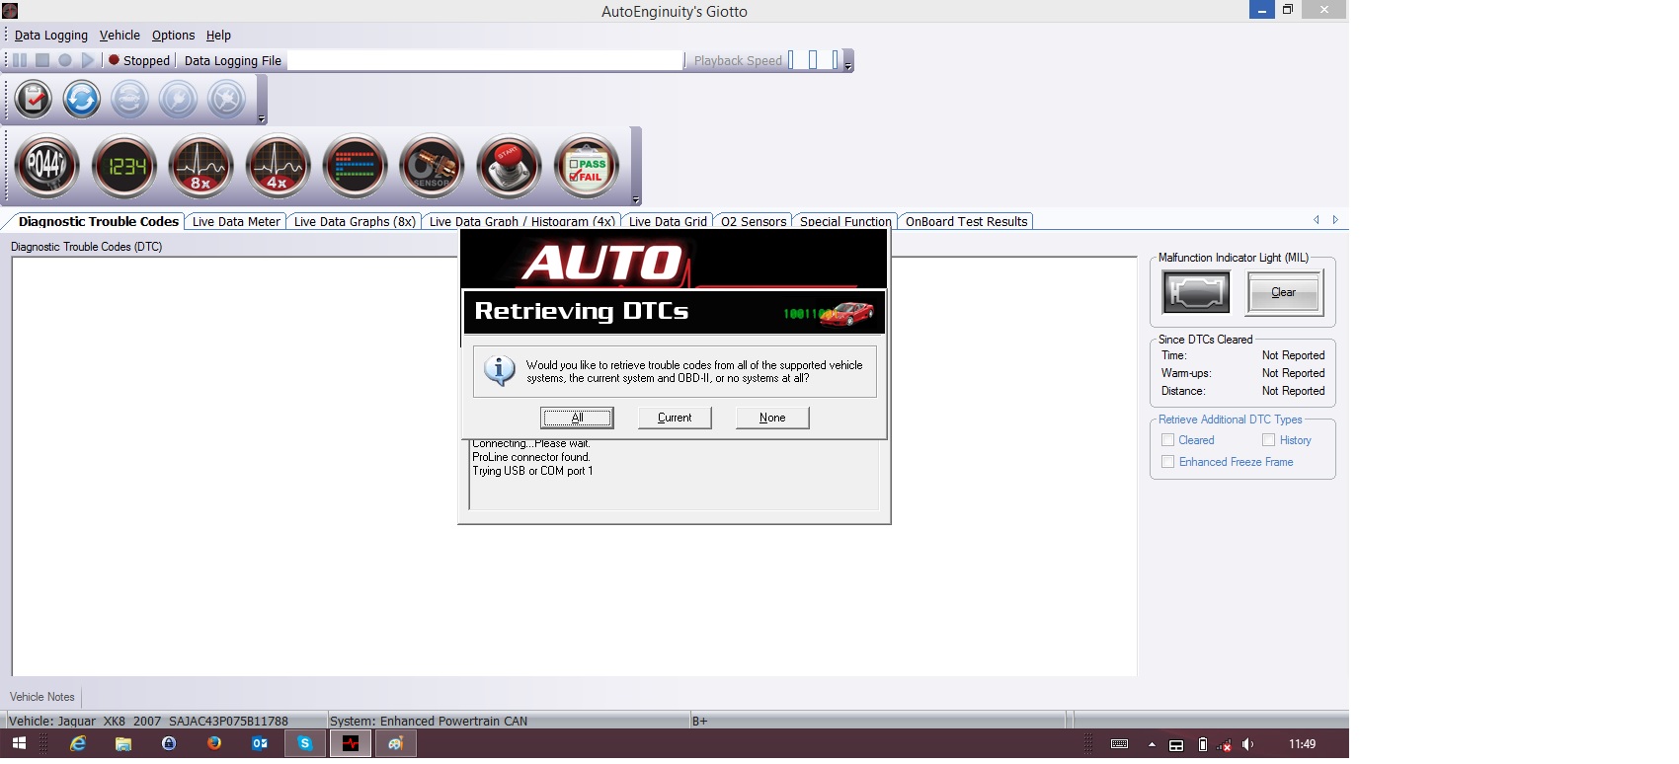
Task: Open the 8x Live Data Graphs icon
Action: (x=201, y=166)
